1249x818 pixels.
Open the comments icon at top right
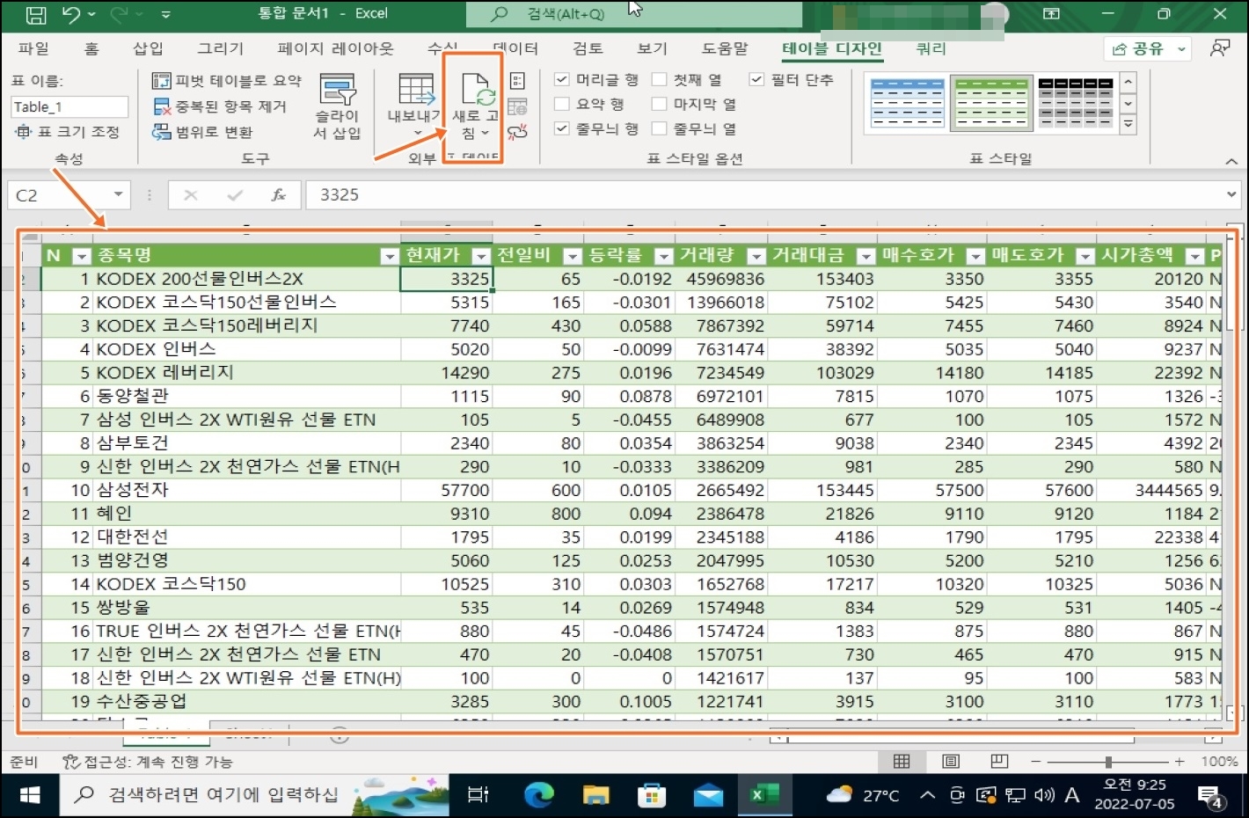point(1219,48)
